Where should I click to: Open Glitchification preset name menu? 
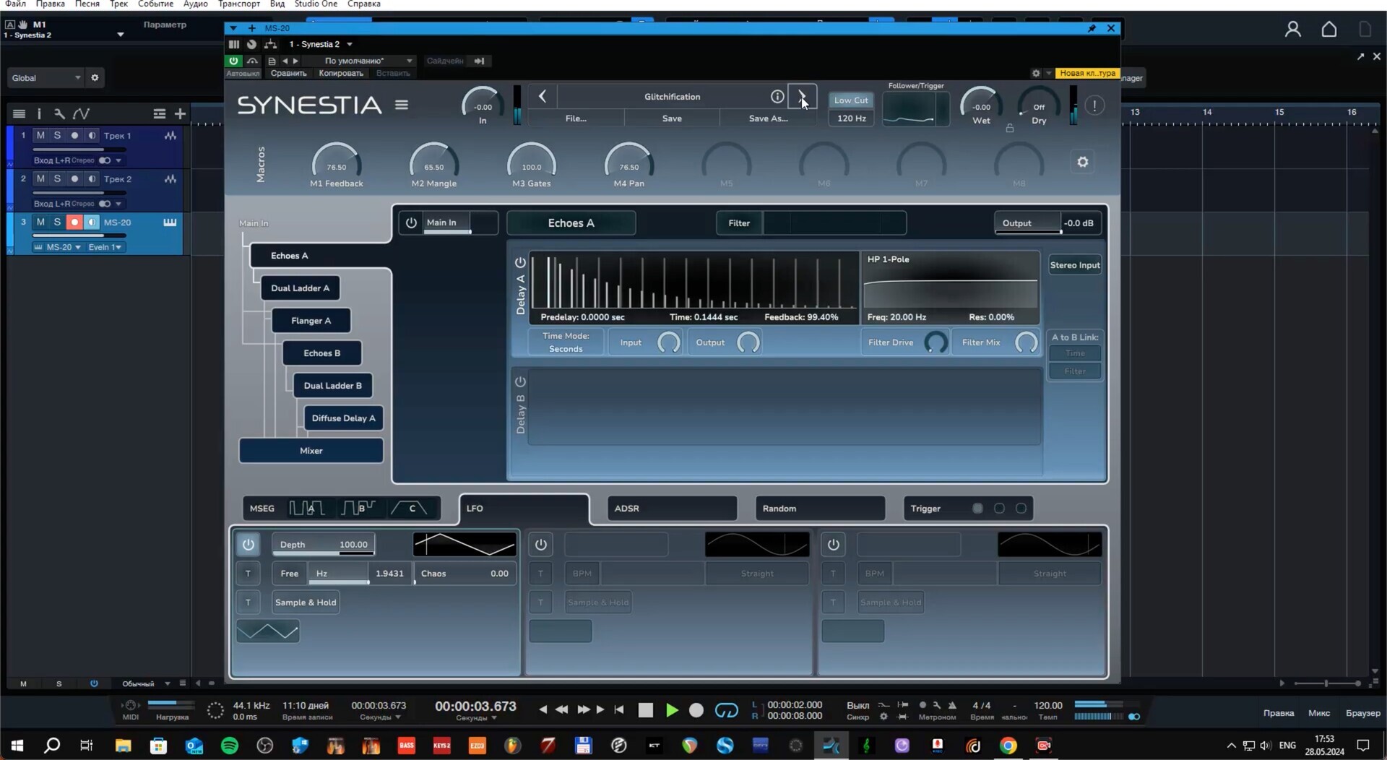(672, 96)
